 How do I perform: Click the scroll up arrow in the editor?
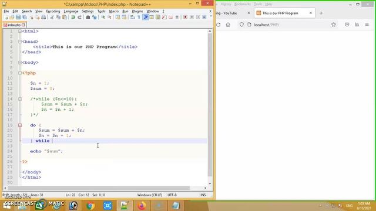210,31
